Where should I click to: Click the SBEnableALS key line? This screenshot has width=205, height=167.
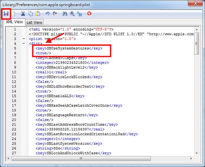60,96
